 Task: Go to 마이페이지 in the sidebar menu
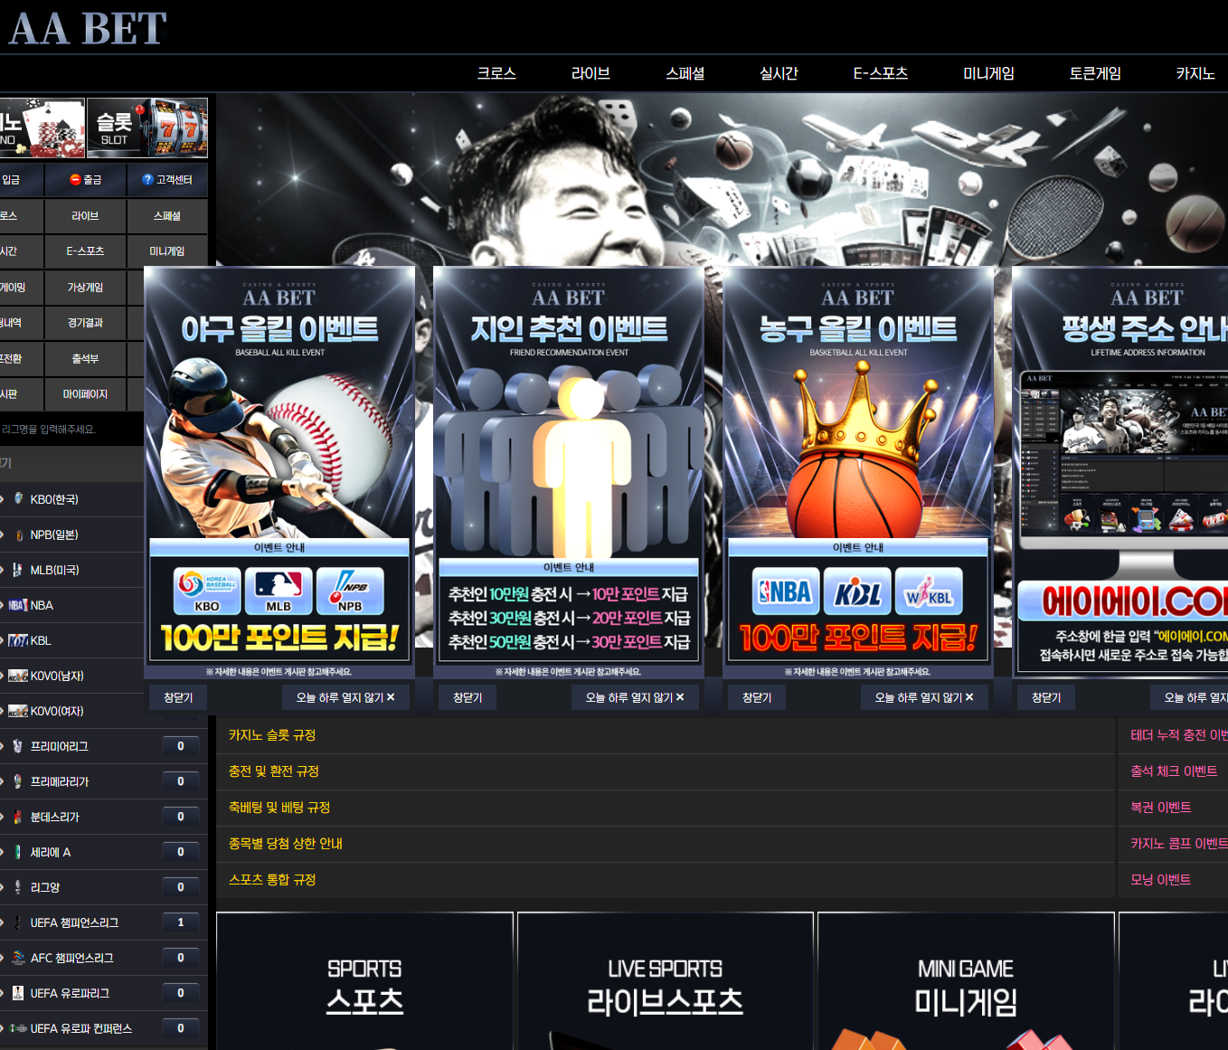[x=85, y=394]
